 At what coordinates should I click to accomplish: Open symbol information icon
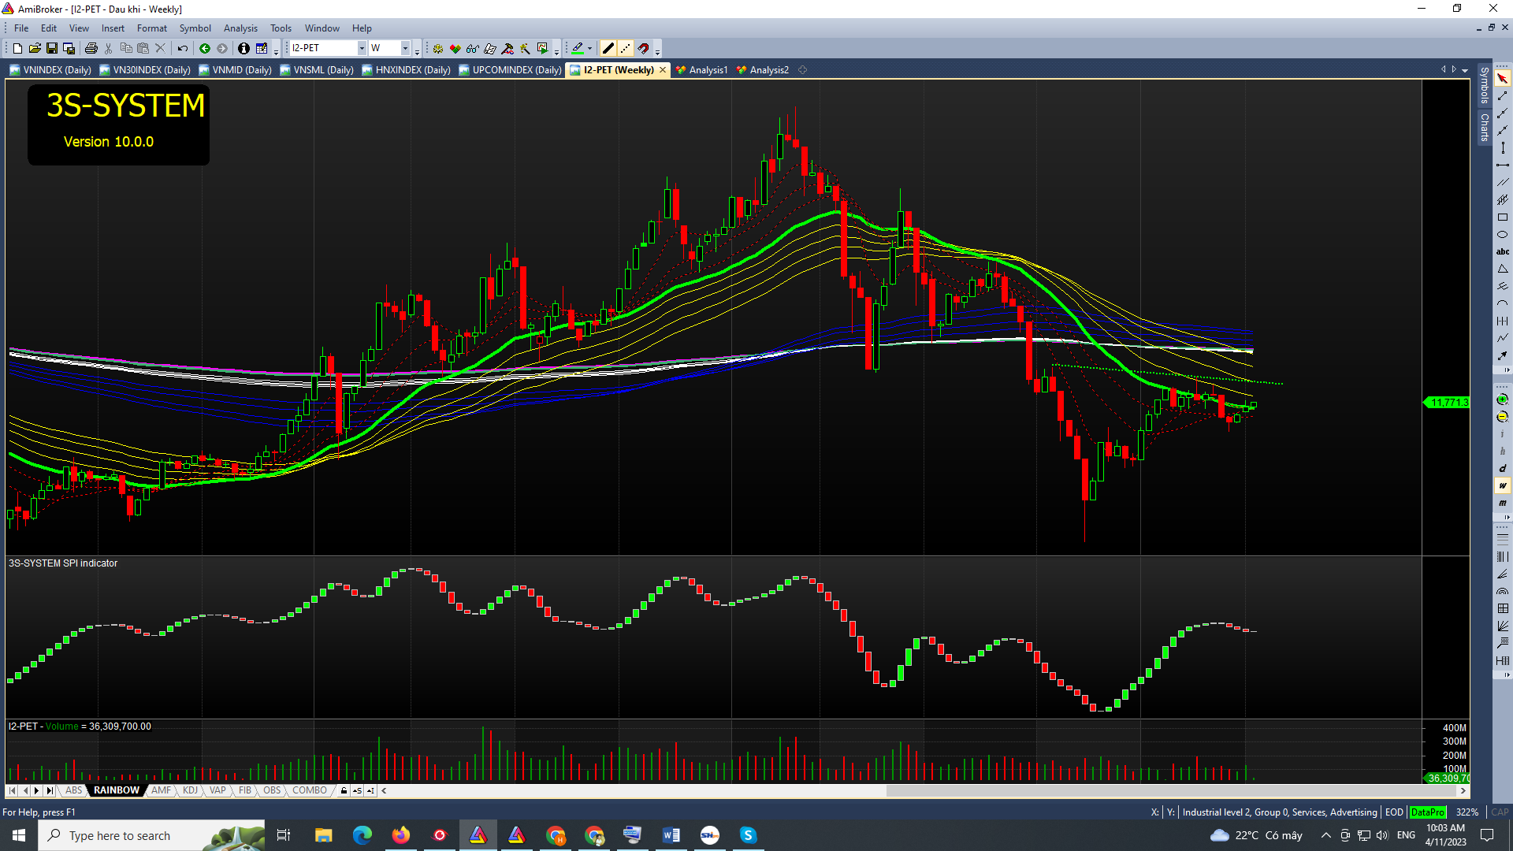click(243, 49)
